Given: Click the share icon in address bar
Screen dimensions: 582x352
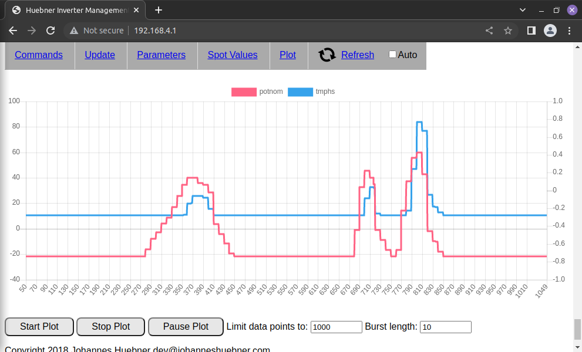Looking at the screenshot, I should pyautogui.click(x=489, y=31).
